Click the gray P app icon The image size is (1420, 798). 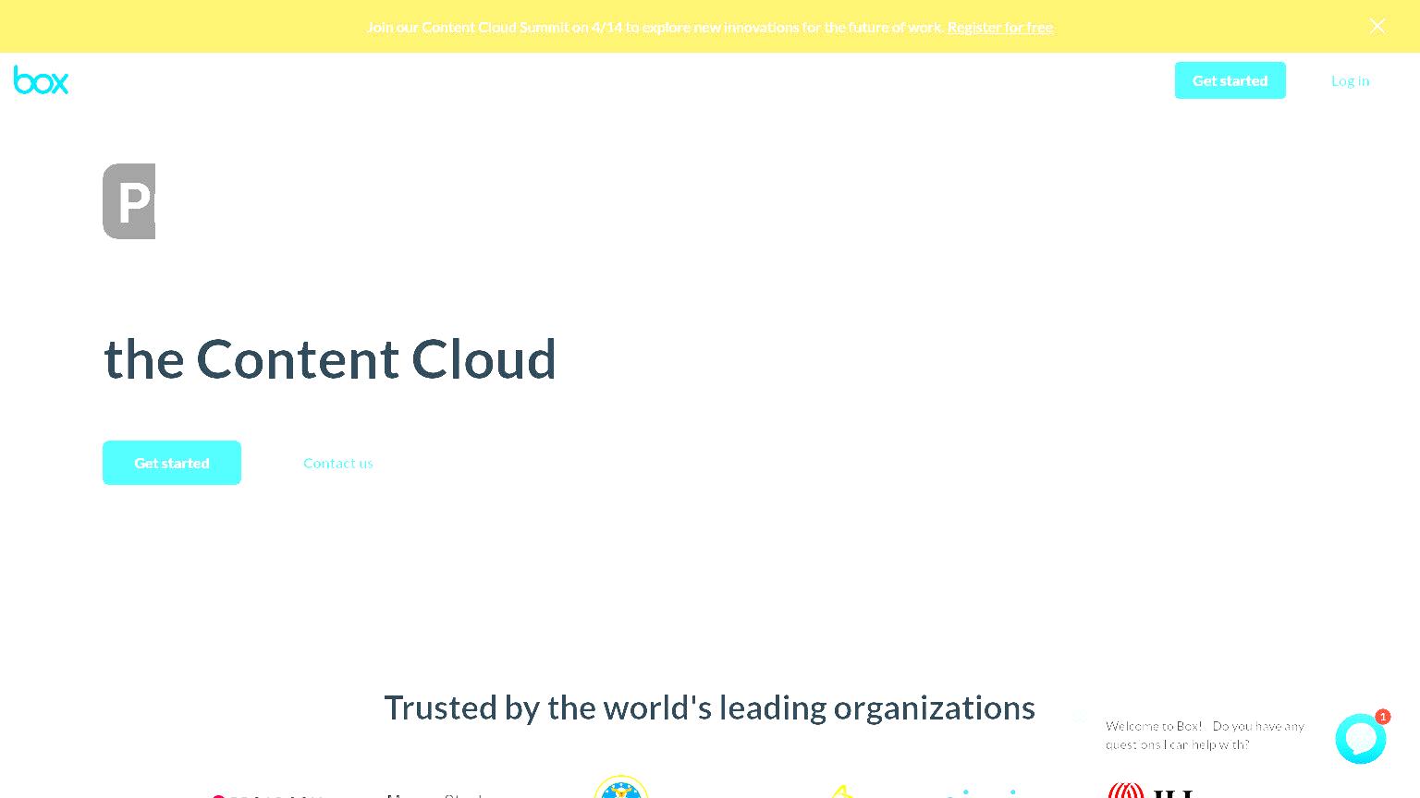point(129,201)
